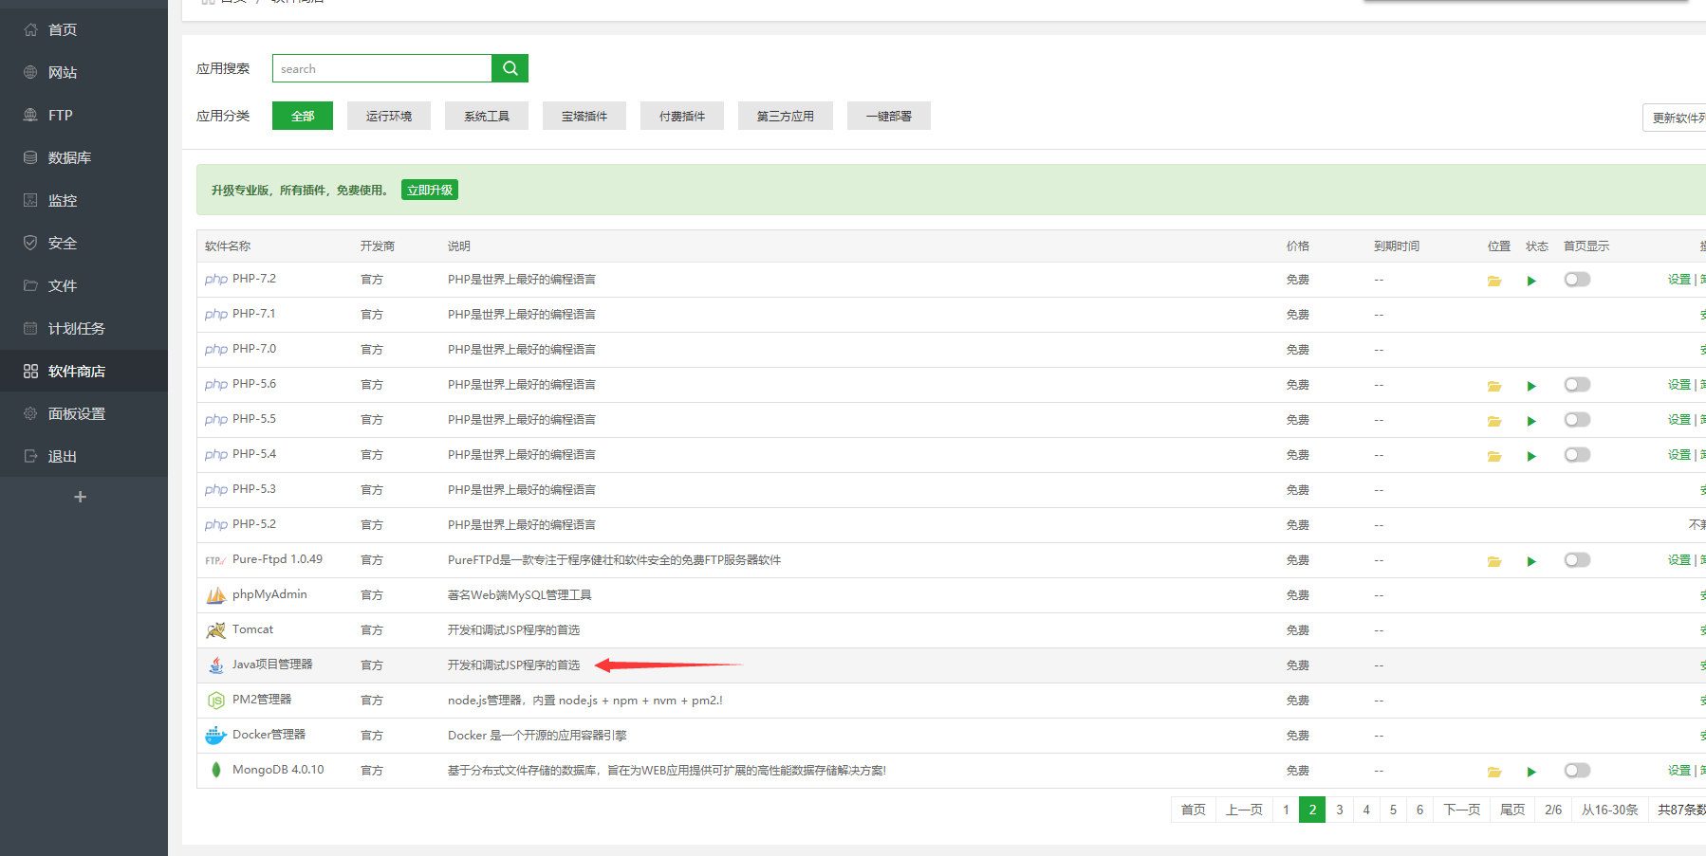Click the Java项目管理器 Java icon
1706x856 pixels.
tap(216, 665)
